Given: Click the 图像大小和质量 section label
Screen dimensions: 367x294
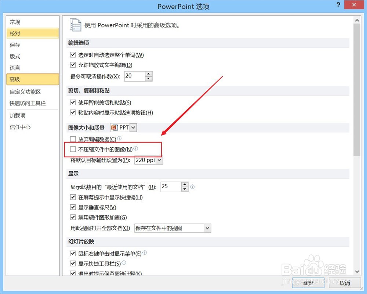Looking at the screenshot, I should (x=86, y=128).
